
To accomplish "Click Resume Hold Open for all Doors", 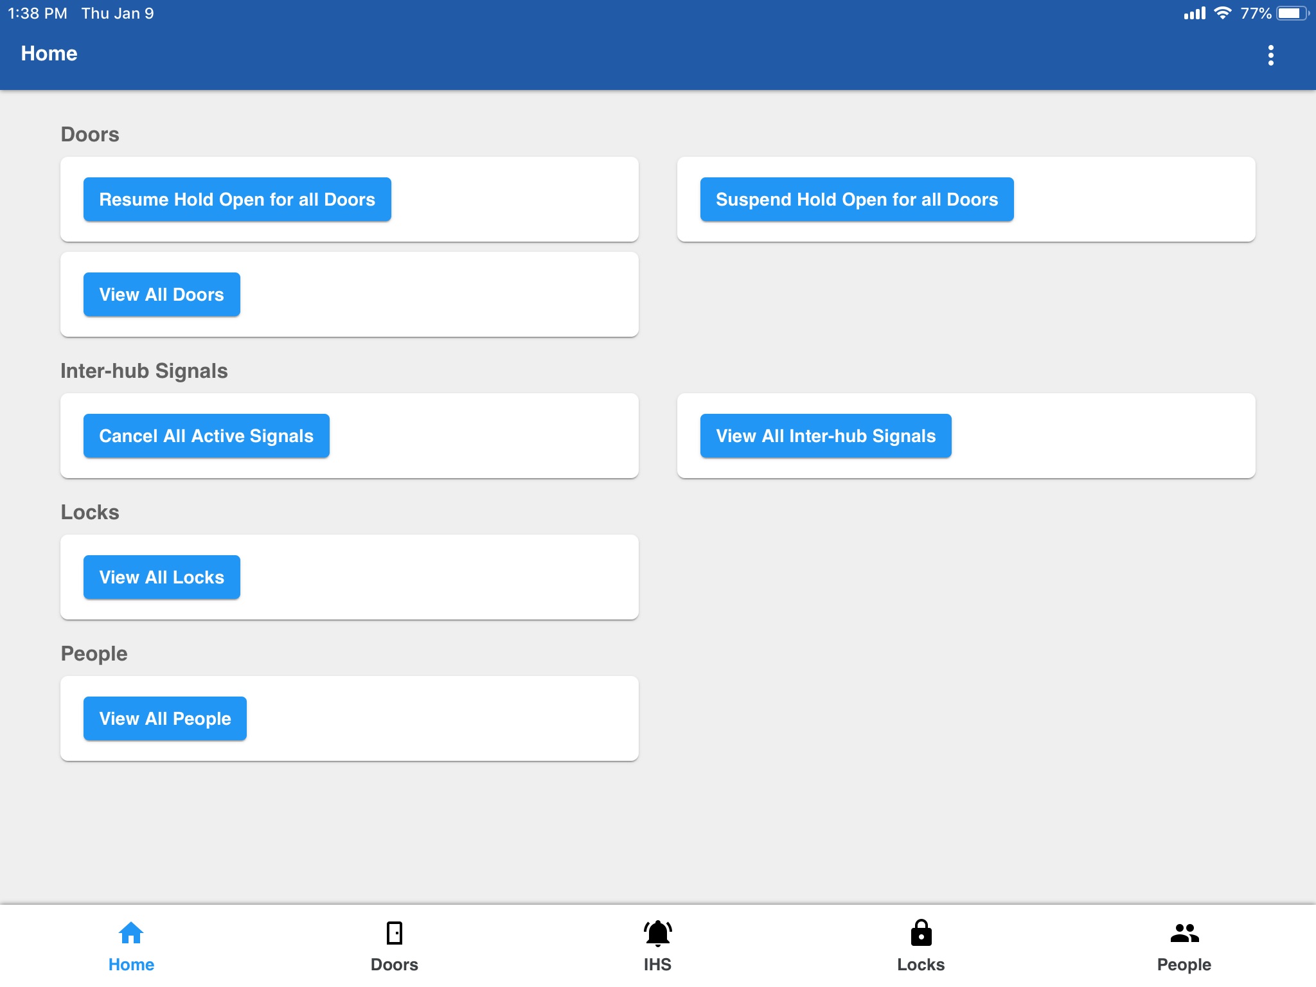I will click(236, 199).
